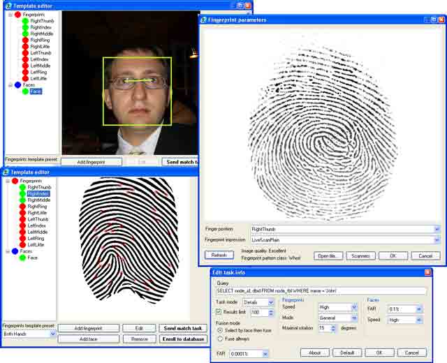Collapse Fingerprints node in the upper Template editor

10,15
